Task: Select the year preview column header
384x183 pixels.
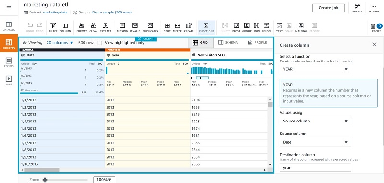Action: click(x=147, y=55)
